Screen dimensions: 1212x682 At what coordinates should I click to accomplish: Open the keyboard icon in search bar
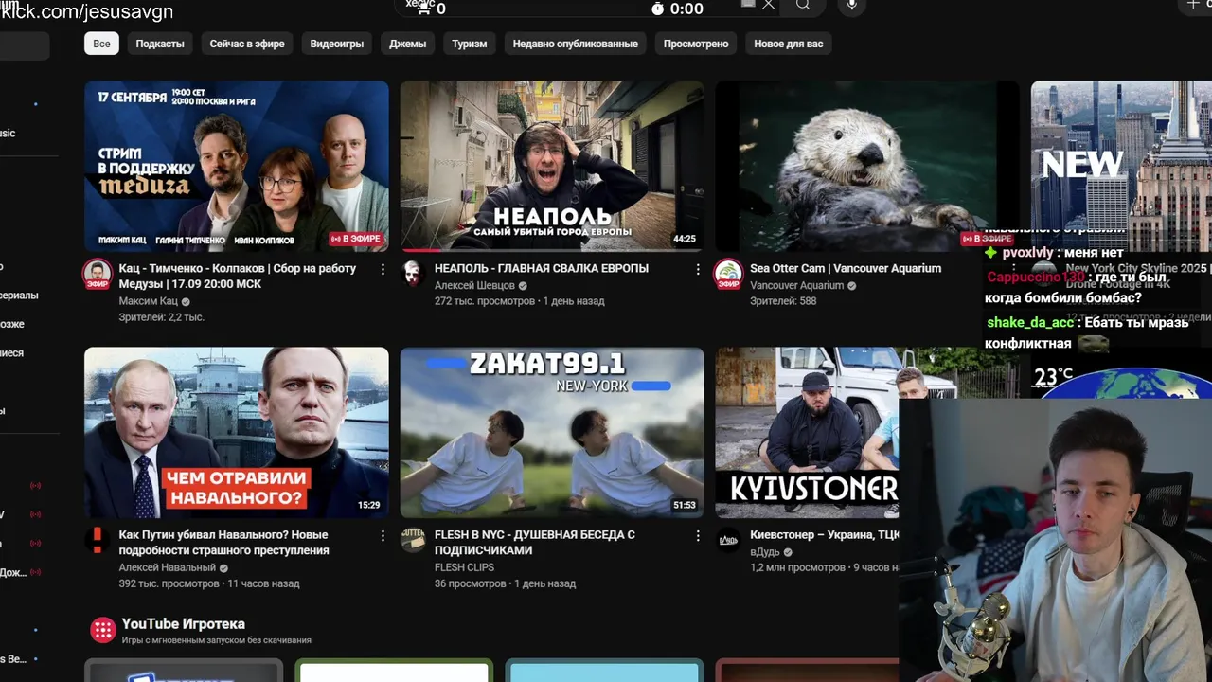tap(748, 4)
